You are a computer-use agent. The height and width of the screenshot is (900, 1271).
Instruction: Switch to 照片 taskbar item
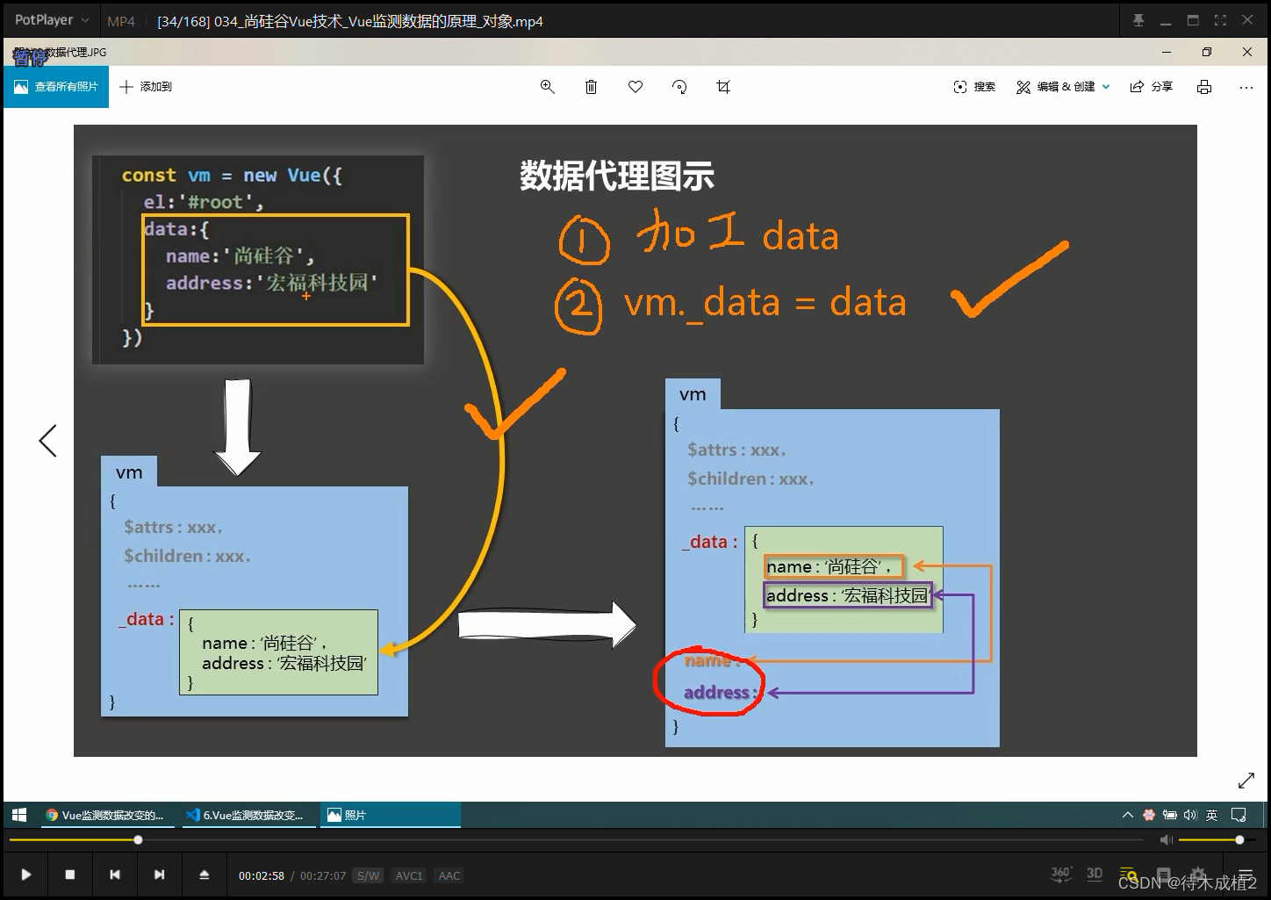pyautogui.click(x=391, y=815)
